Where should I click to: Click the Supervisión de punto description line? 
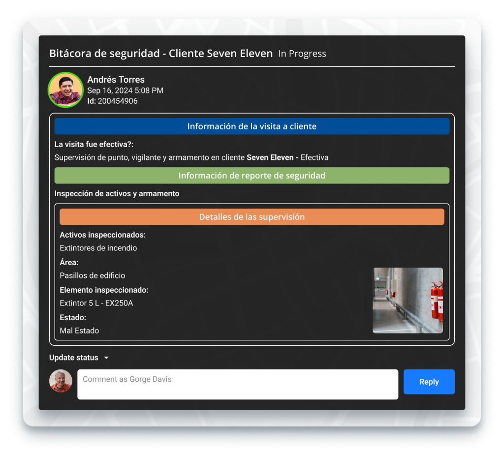coord(191,157)
